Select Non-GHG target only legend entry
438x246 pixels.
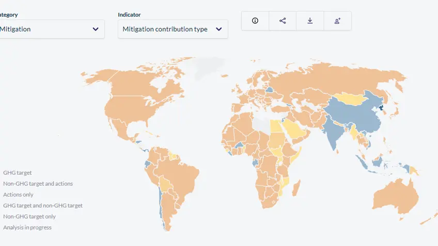click(x=29, y=217)
